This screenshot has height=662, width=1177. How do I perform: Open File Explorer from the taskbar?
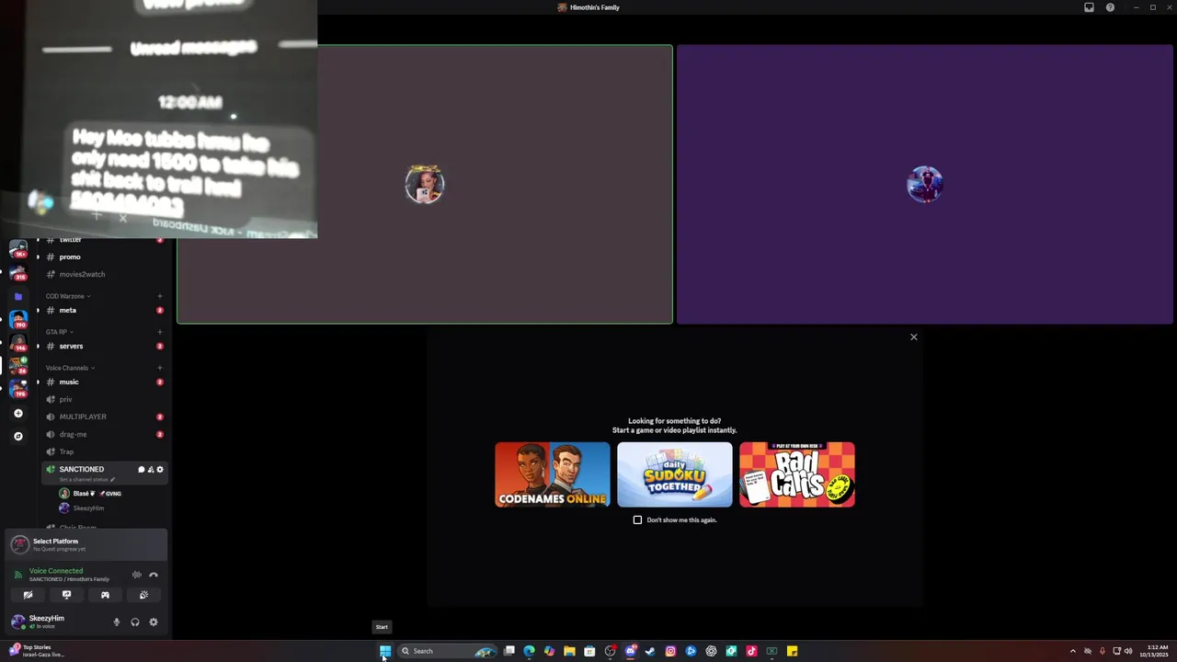[x=569, y=651]
